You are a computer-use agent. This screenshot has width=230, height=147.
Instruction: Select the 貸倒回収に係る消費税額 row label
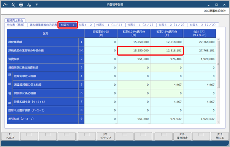click(43, 68)
